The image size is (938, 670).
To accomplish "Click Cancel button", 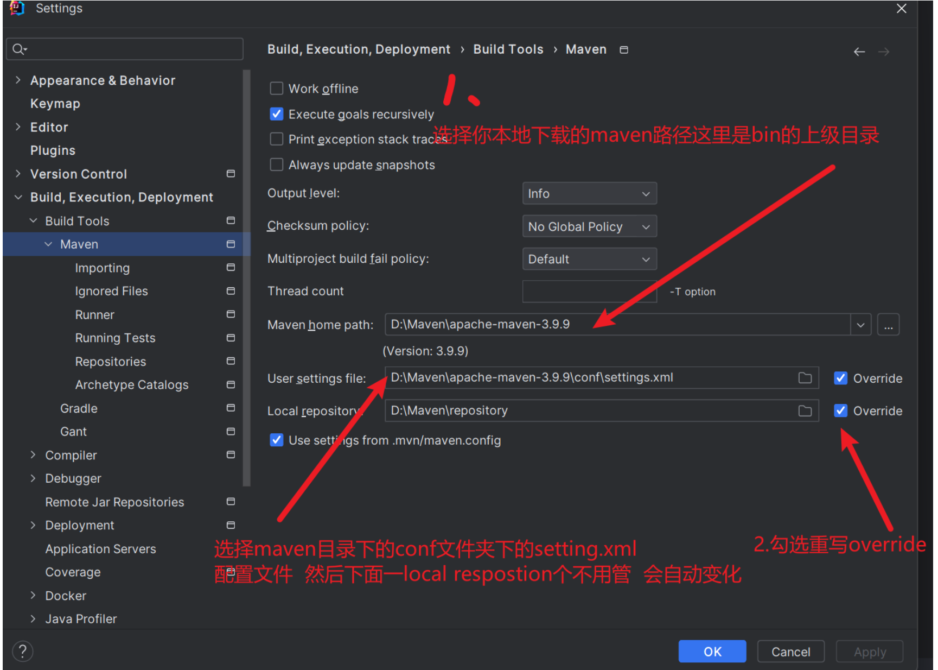I will [791, 652].
